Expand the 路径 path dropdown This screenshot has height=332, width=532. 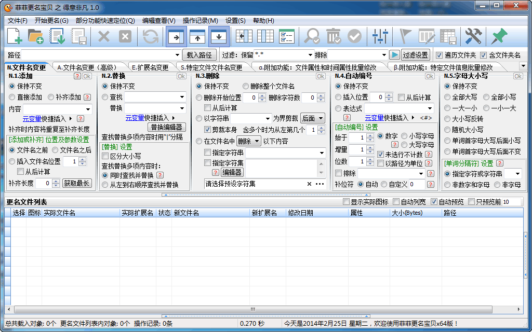(x=177, y=55)
